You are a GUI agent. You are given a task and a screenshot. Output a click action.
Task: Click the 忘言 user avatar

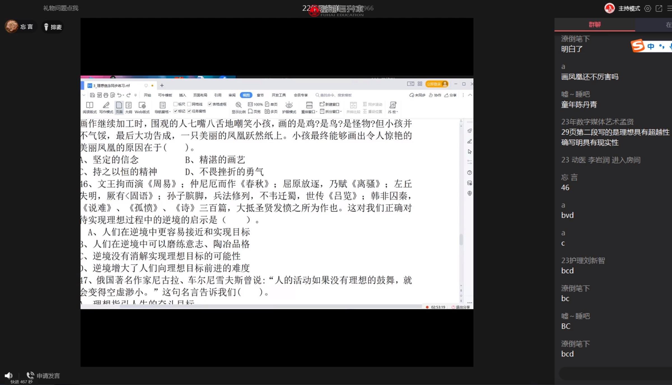point(11,27)
